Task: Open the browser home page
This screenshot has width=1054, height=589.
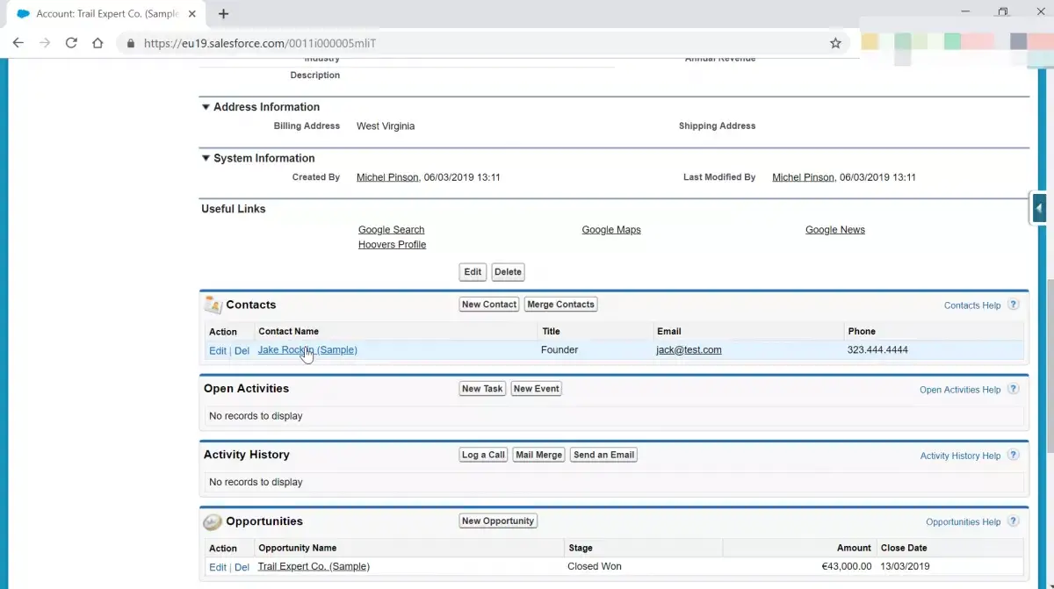Action: click(97, 43)
